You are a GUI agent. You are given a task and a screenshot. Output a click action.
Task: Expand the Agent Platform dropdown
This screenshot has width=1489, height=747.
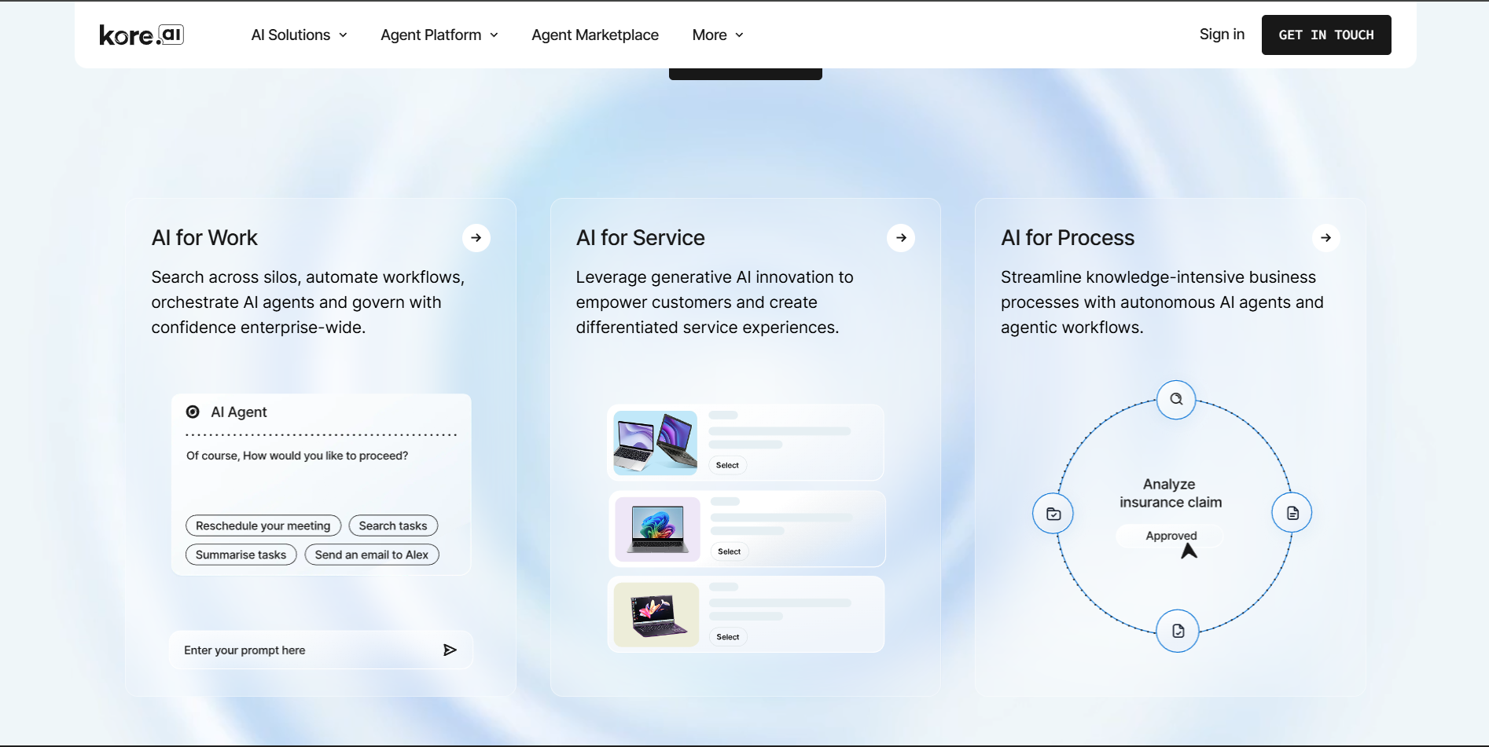[x=439, y=35]
